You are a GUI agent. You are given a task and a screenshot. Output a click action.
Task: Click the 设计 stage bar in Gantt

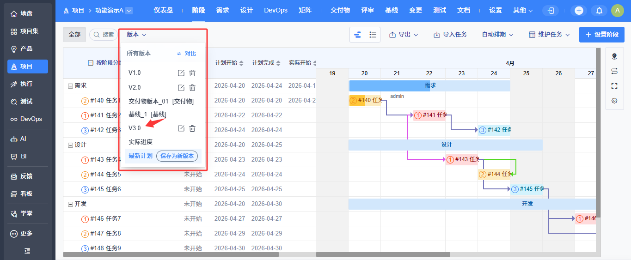tap(446, 145)
